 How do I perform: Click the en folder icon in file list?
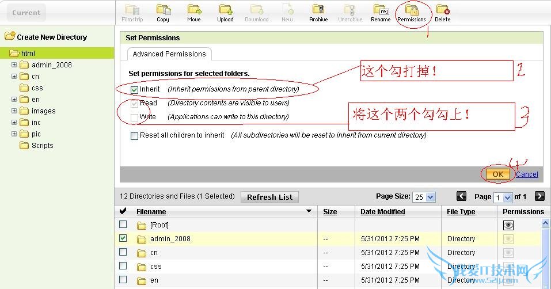point(142,281)
